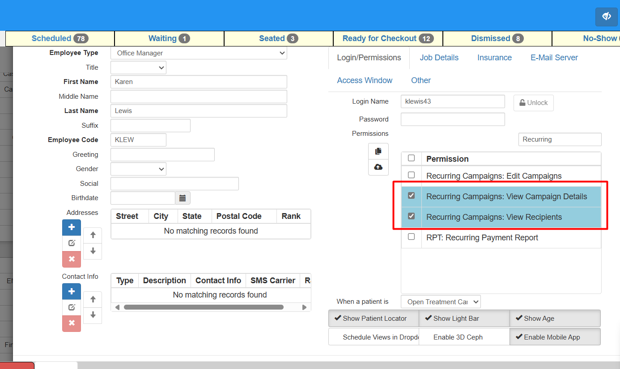This screenshot has height=369, width=620.
Task: Edit the selected contact info icon
Action: click(72, 307)
